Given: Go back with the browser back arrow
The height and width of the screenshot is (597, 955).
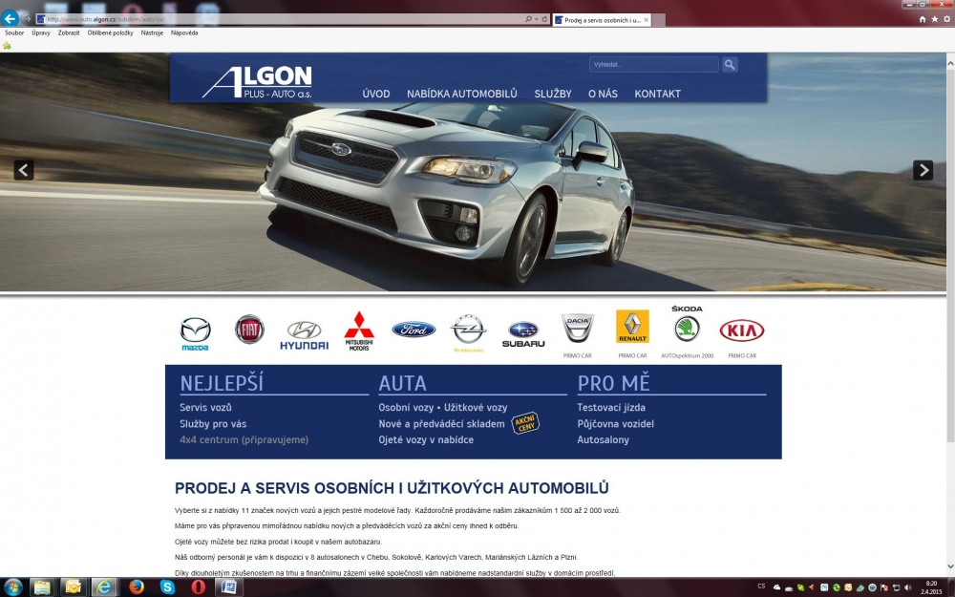Looking at the screenshot, I should (x=10, y=19).
